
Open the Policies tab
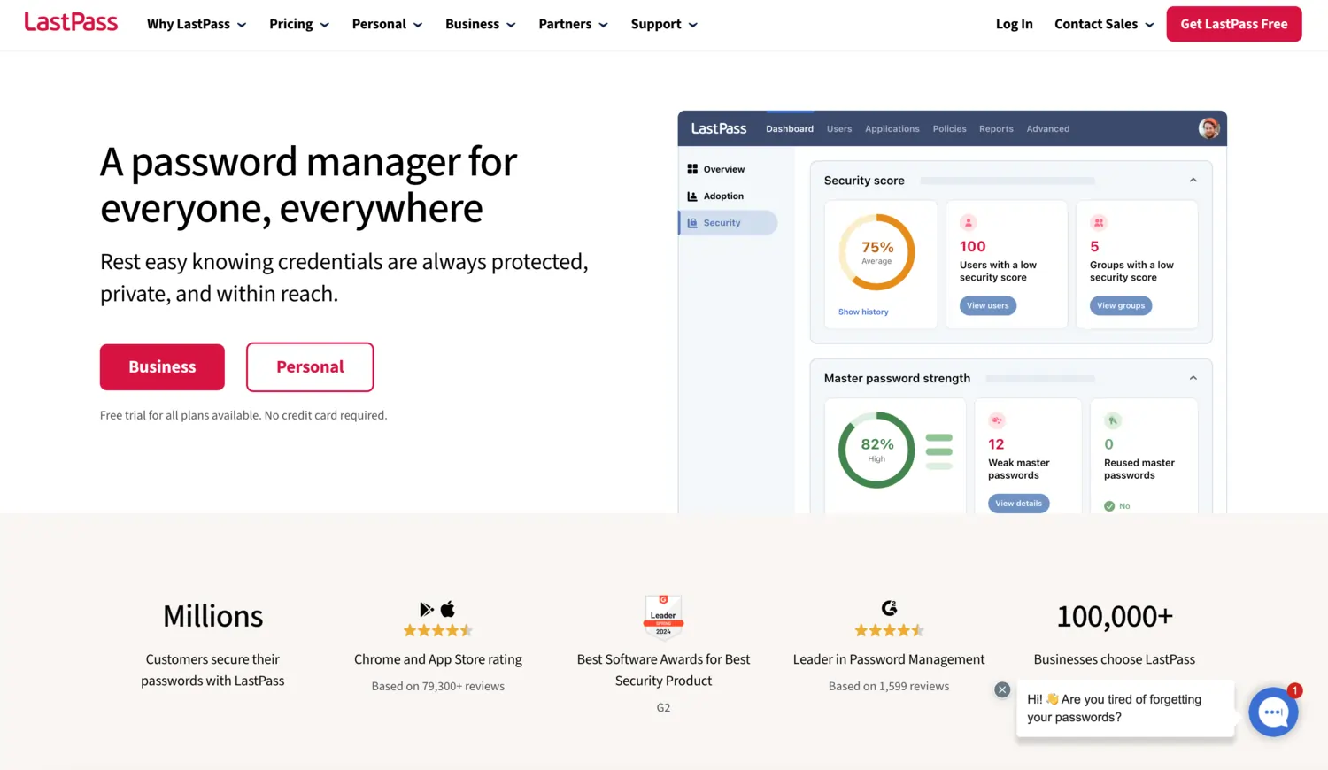(949, 128)
